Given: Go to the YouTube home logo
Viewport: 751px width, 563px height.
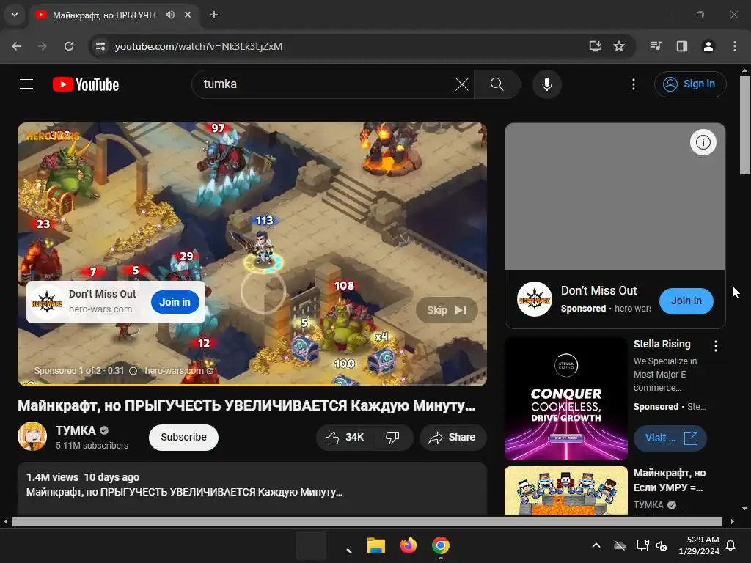Looking at the screenshot, I should point(86,84).
